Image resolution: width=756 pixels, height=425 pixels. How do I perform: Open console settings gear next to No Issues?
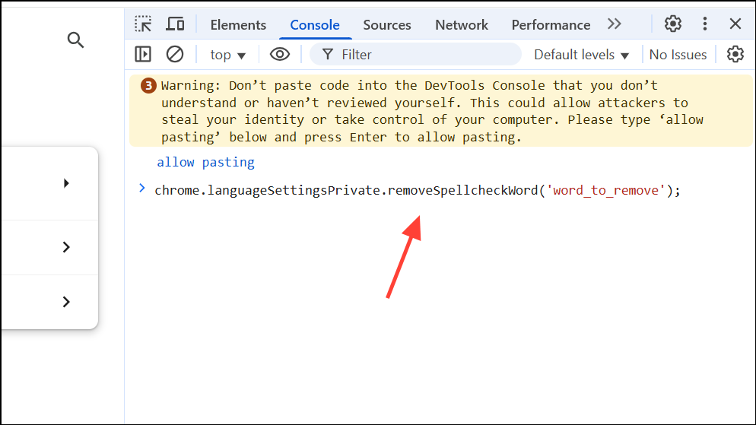coord(735,54)
